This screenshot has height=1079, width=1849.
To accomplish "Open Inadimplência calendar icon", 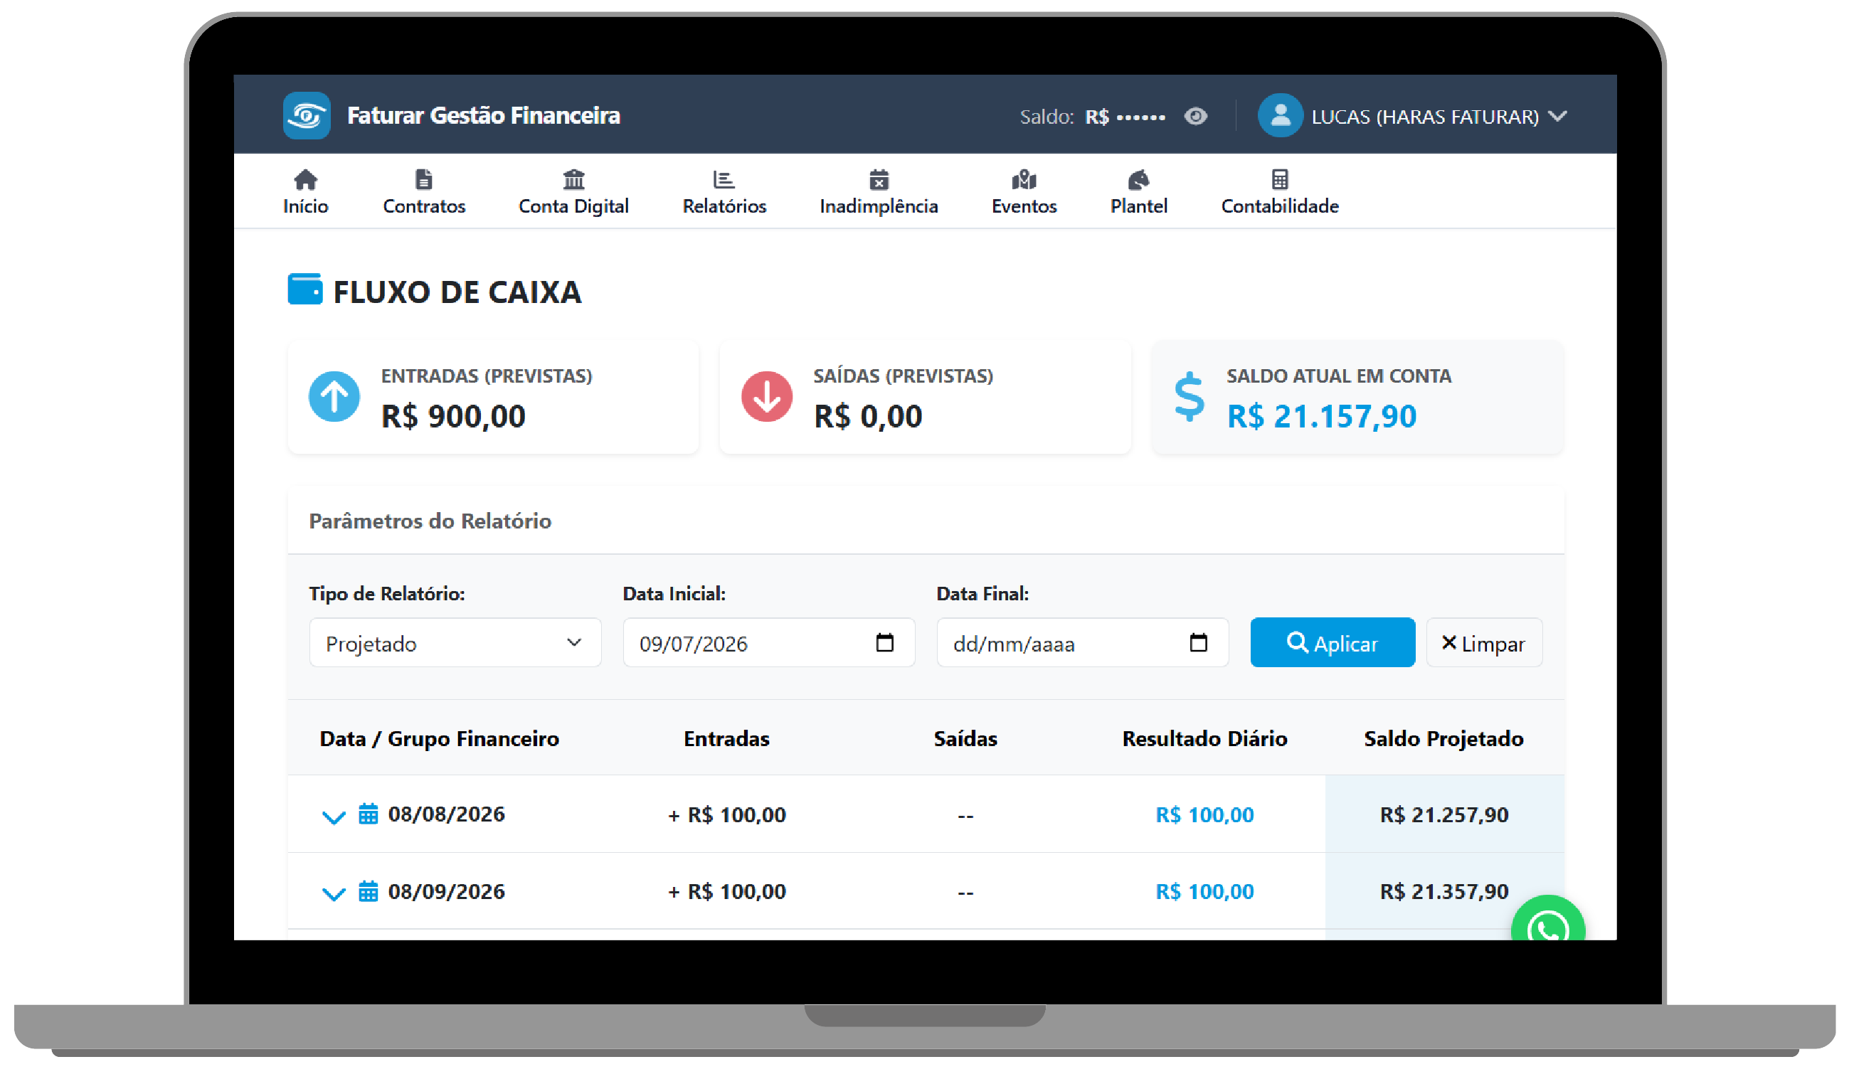I will (x=879, y=180).
